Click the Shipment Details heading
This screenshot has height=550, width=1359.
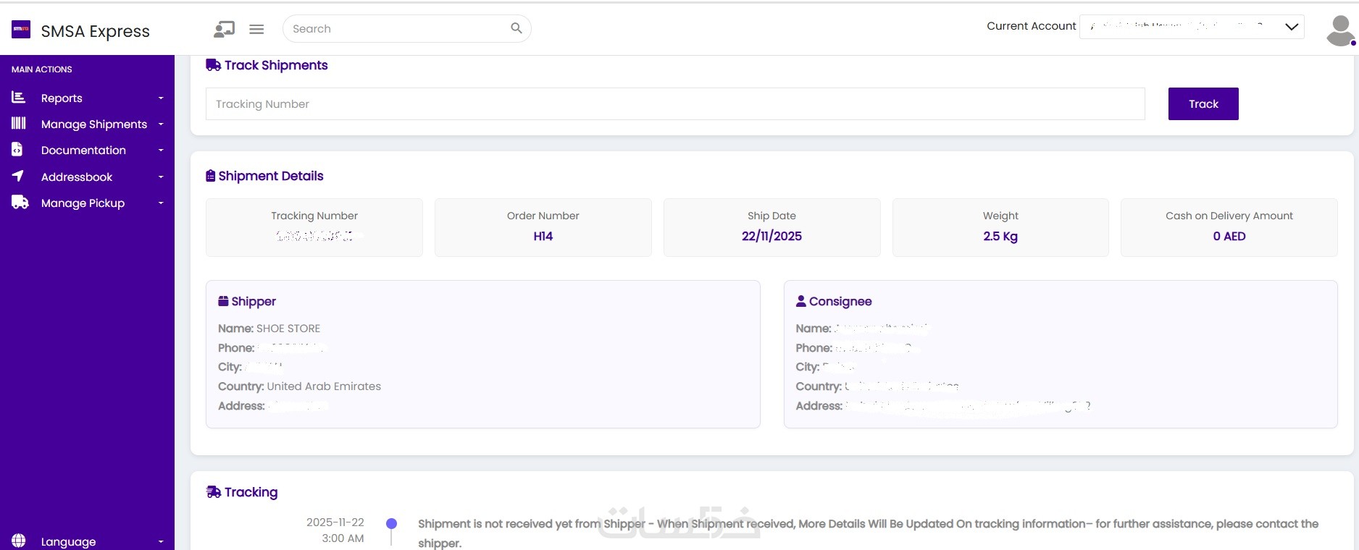(271, 176)
